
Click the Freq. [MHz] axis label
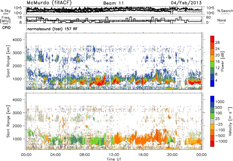click(6, 19)
